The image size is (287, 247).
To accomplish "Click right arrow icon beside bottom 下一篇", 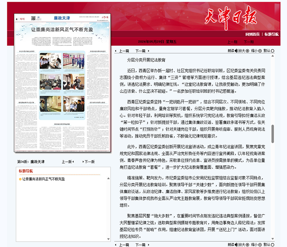I will click(x=148, y=245).
